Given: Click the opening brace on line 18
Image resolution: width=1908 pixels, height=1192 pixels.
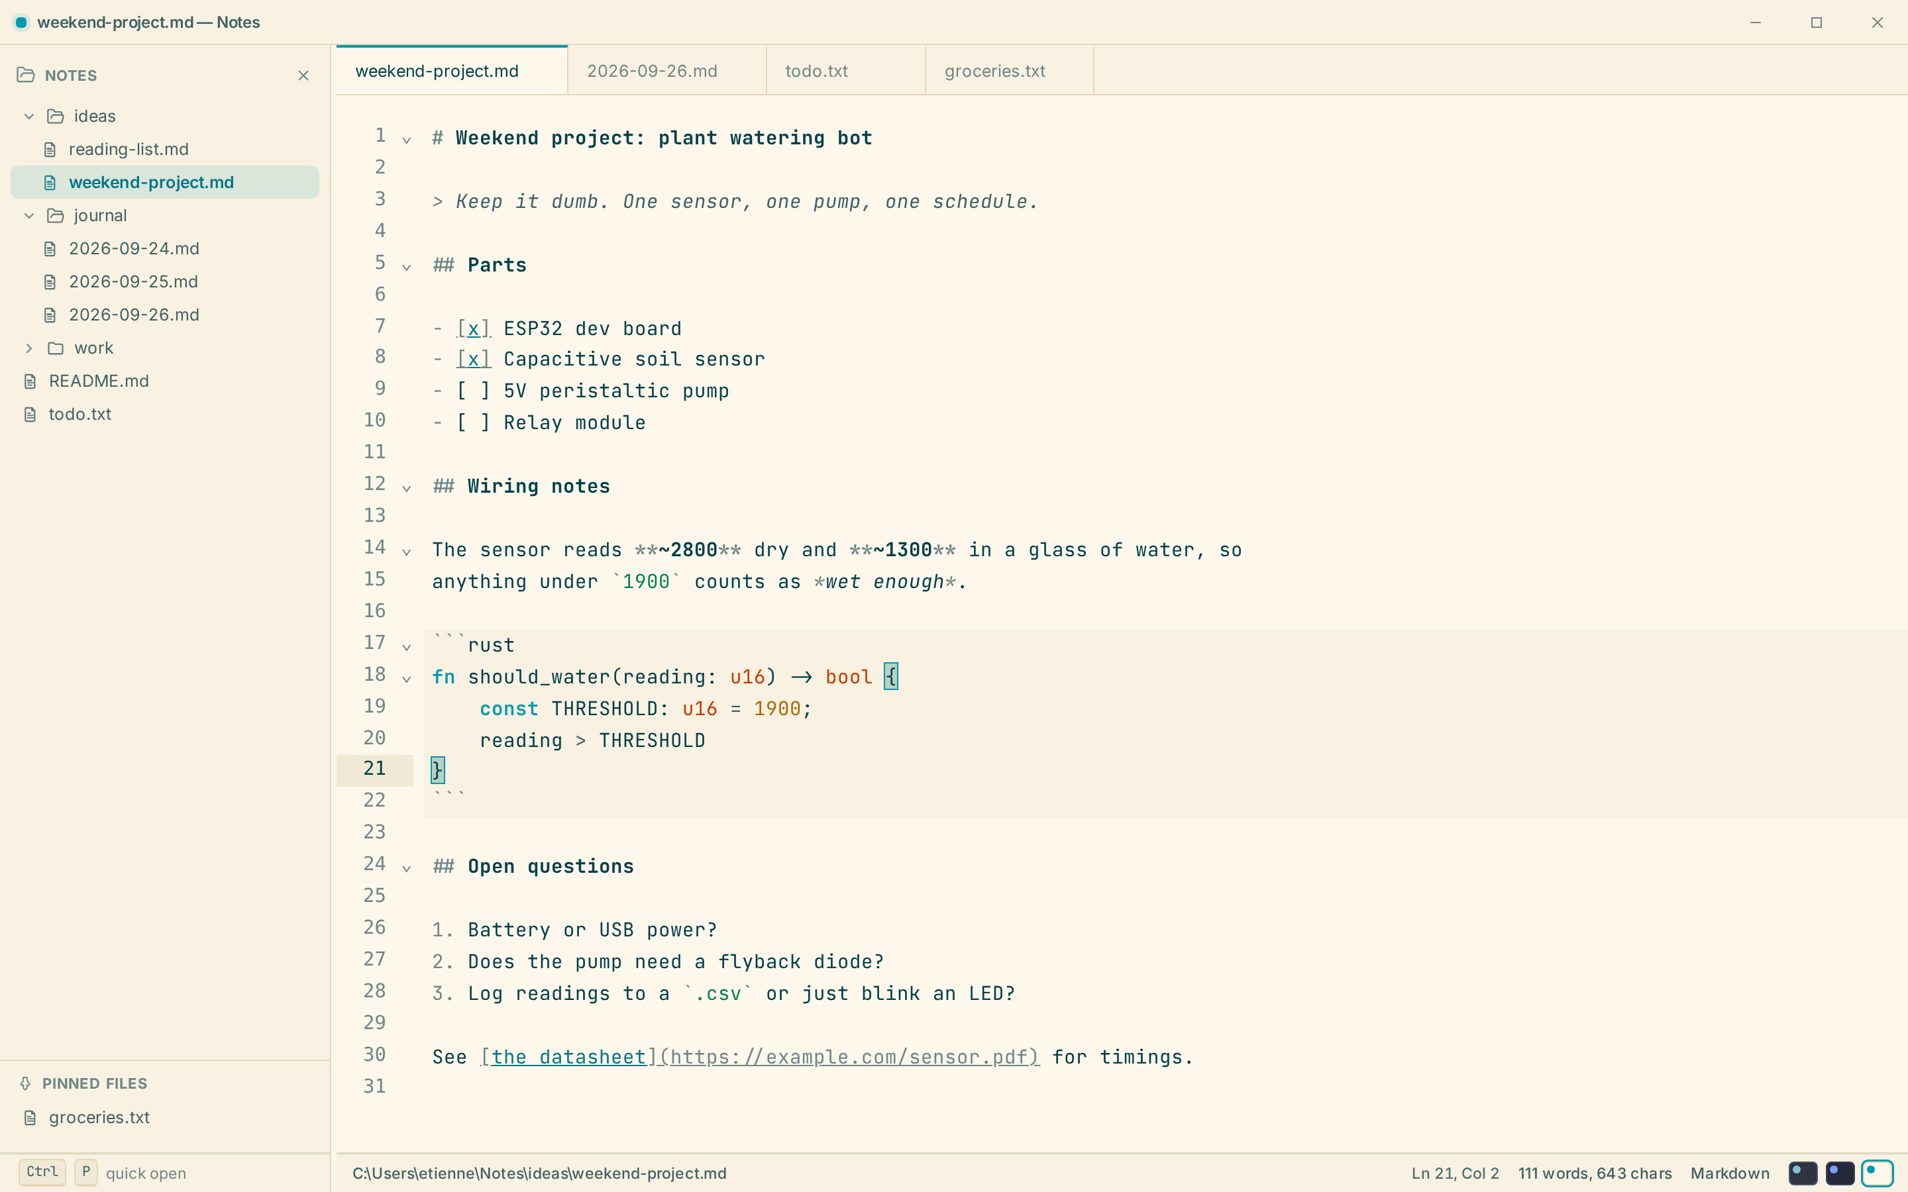Looking at the screenshot, I should pos(891,676).
